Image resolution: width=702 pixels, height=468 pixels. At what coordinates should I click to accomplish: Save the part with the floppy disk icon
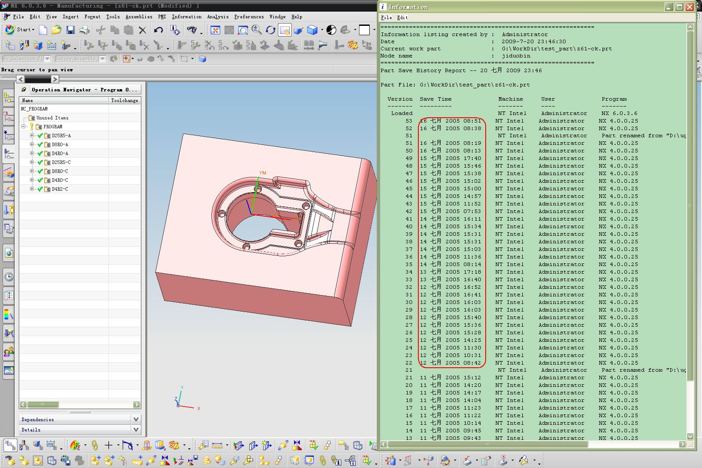(x=70, y=30)
